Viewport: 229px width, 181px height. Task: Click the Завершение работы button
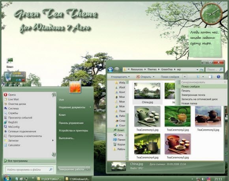[x=71, y=169]
